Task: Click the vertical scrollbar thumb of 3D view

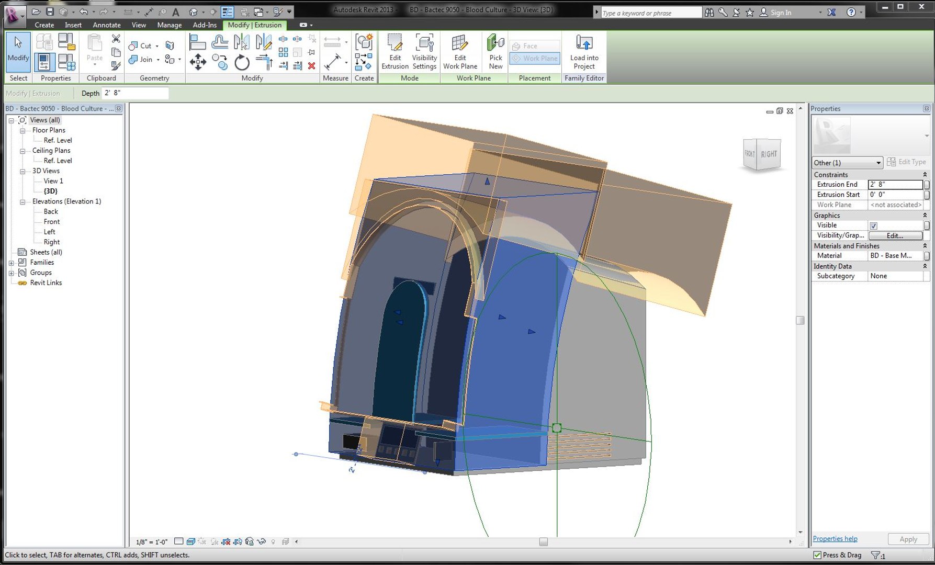Action: pos(800,320)
